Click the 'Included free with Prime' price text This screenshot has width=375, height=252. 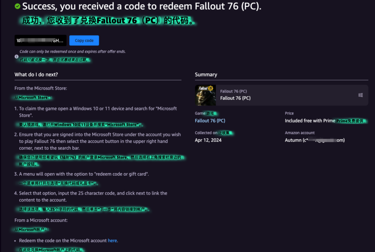click(x=310, y=121)
